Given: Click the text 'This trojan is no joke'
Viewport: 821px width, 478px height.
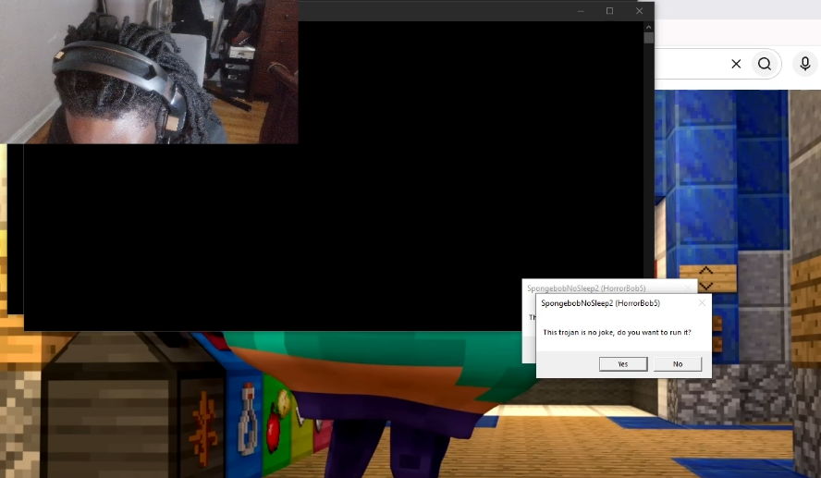Looking at the screenshot, I should coord(579,333).
